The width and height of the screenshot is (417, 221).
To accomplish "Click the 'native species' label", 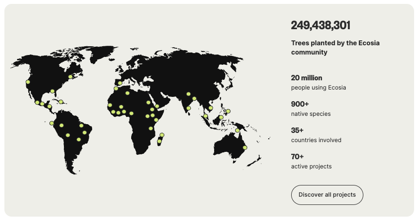I will pos(311,114).
